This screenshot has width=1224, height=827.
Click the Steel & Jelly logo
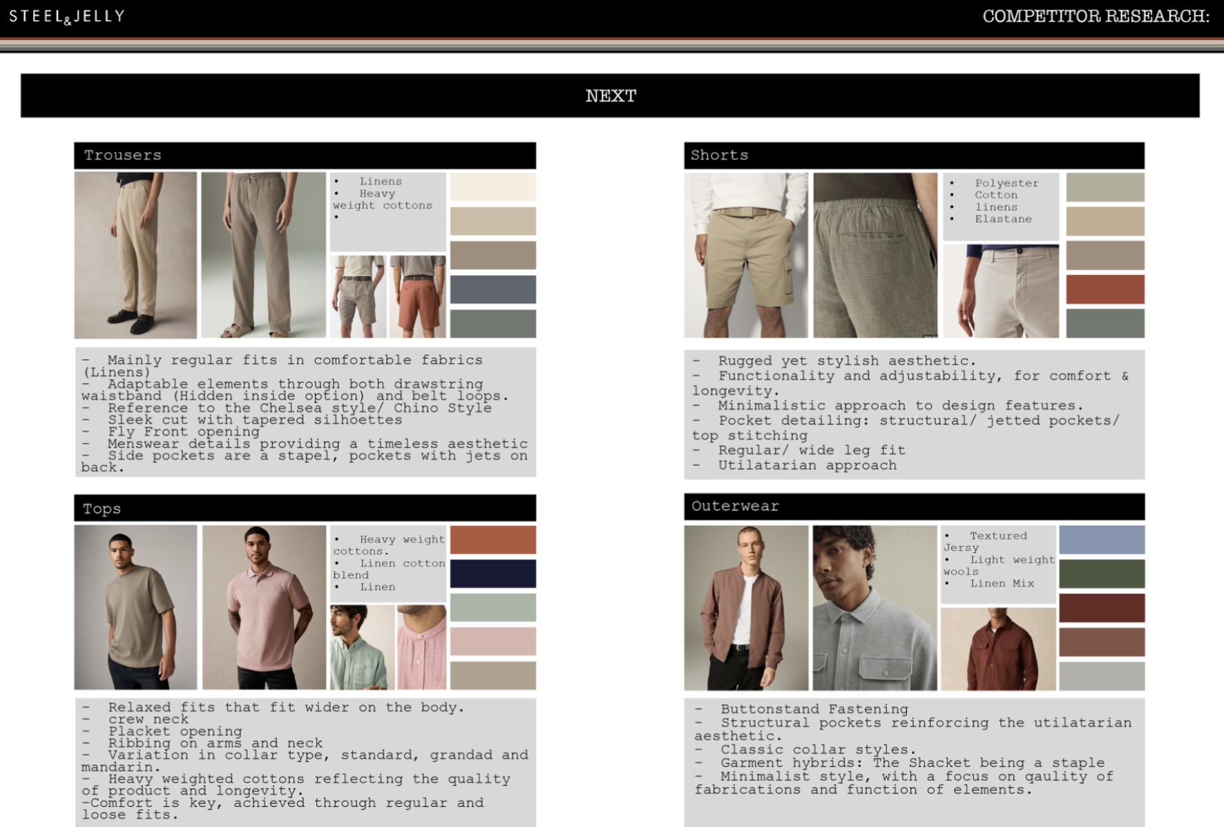pos(67,17)
